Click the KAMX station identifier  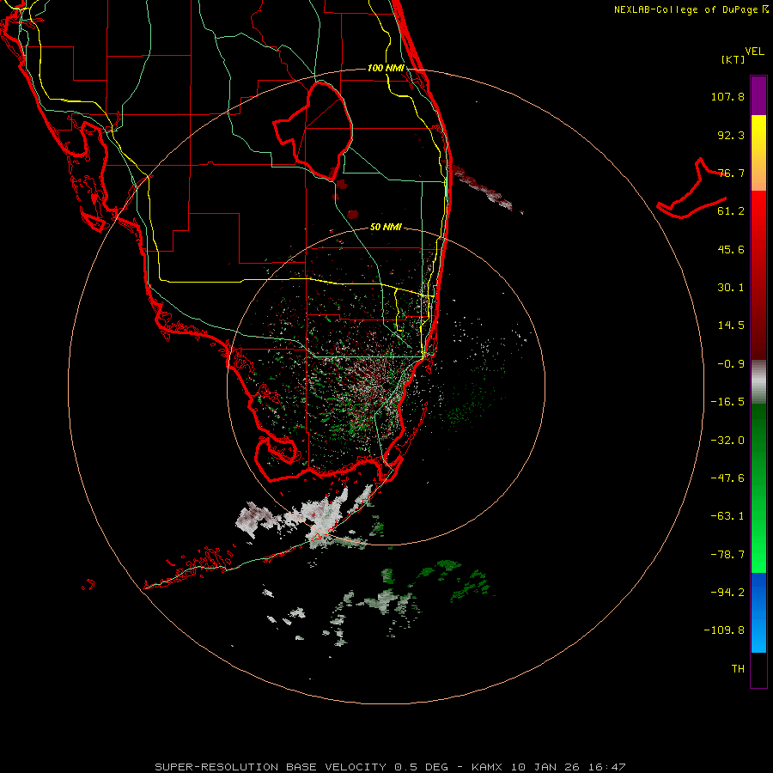click(x=489, y=767)
